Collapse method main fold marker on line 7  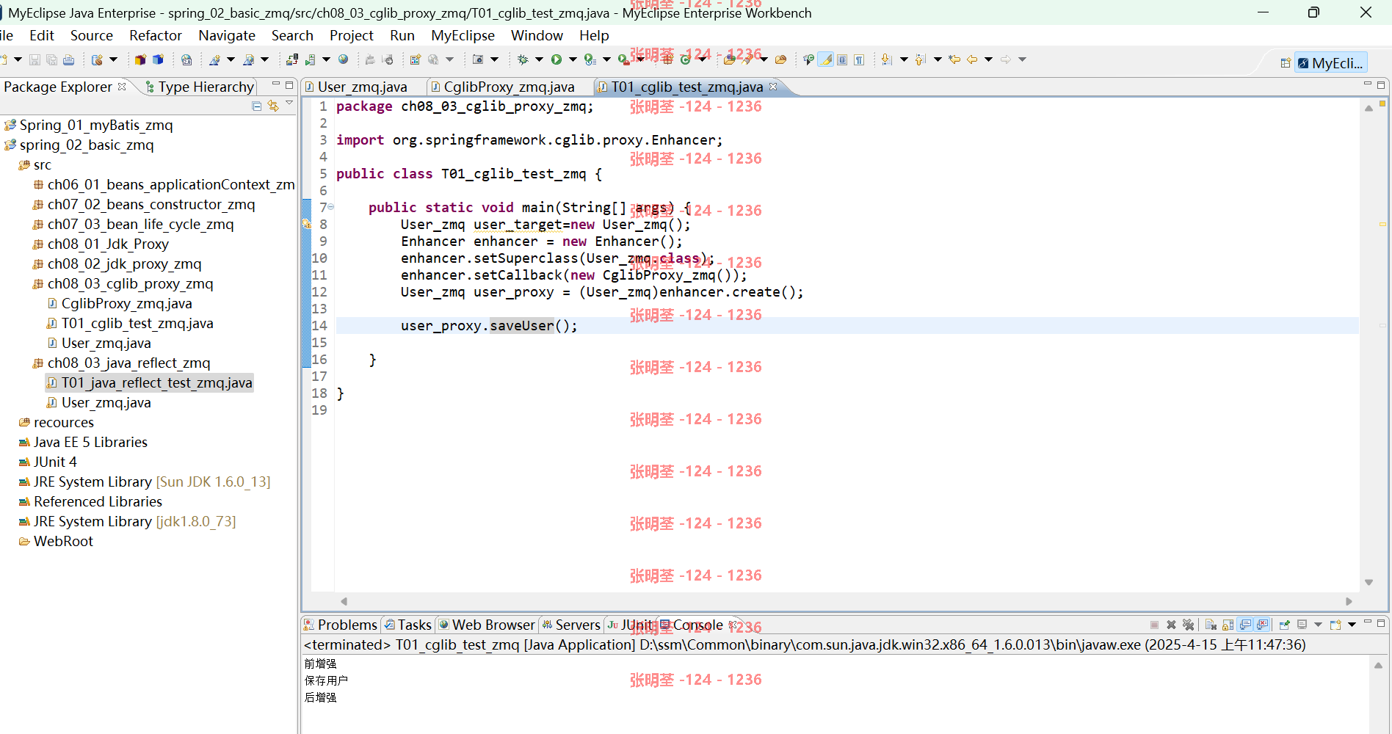pyautogui.click(x=331, y=207)
